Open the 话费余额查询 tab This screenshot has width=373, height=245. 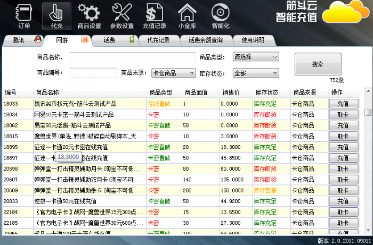(x=206, y=40)
